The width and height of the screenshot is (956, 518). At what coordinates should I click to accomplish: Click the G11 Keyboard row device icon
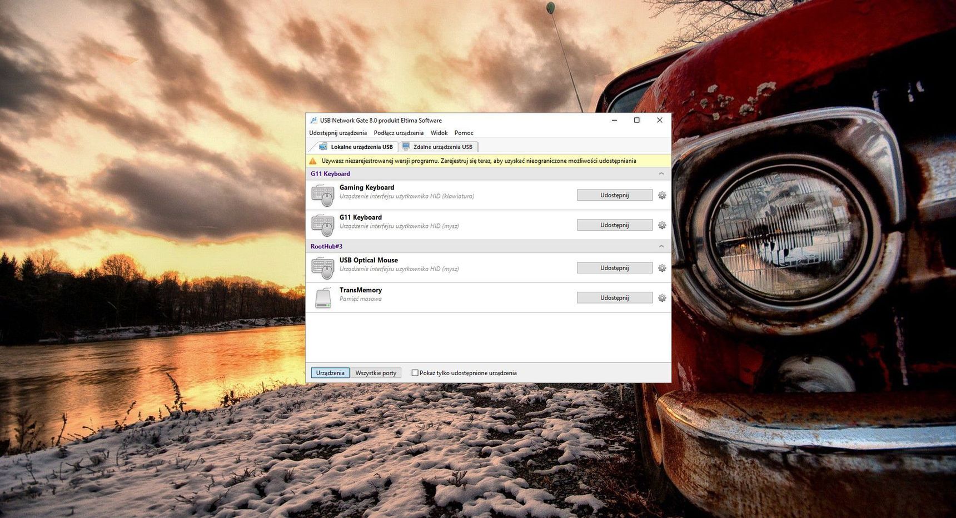coord(323,225)
